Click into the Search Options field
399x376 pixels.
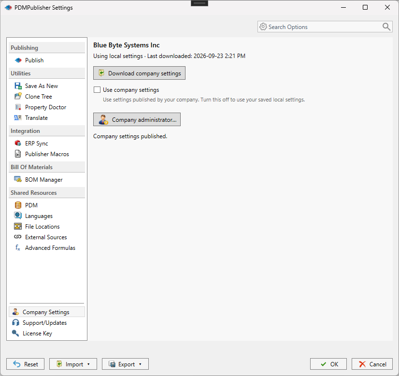pos(325,27)
